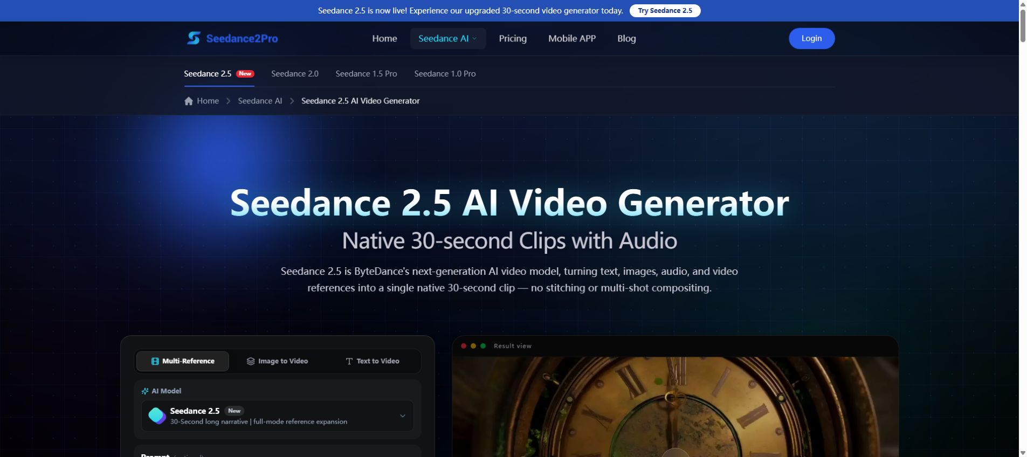
Task: Select the Image to Video tab
Action: (x=277, y=361)
